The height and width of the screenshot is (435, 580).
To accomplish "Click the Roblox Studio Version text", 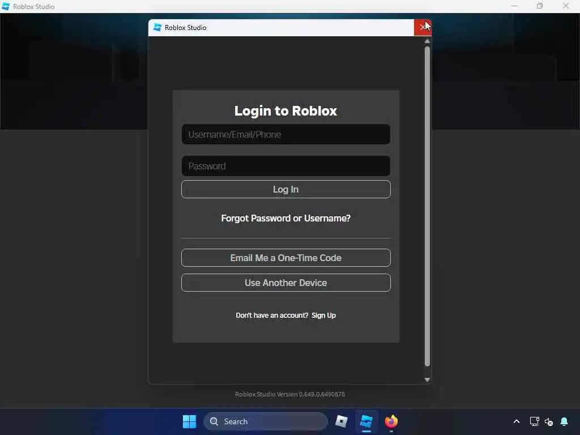I will pyautogui.click(x=290, y=394).
